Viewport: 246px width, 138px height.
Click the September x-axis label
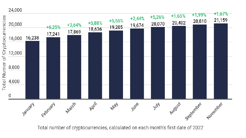click(193, 111)
